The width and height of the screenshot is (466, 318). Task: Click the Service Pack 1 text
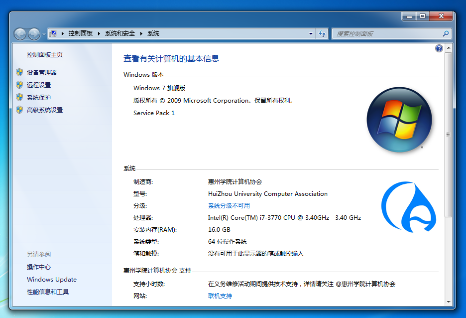click(154, 113)
